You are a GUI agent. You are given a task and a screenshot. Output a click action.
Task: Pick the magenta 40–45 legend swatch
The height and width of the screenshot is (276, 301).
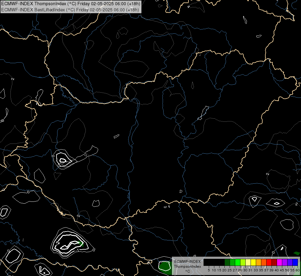[x=279, y=262]
